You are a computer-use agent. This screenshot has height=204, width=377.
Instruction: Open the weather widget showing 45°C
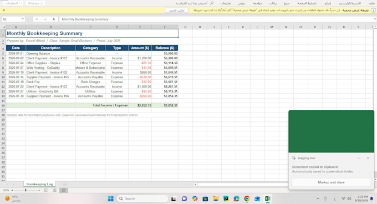pyautogui.click(x=13, y=198)
